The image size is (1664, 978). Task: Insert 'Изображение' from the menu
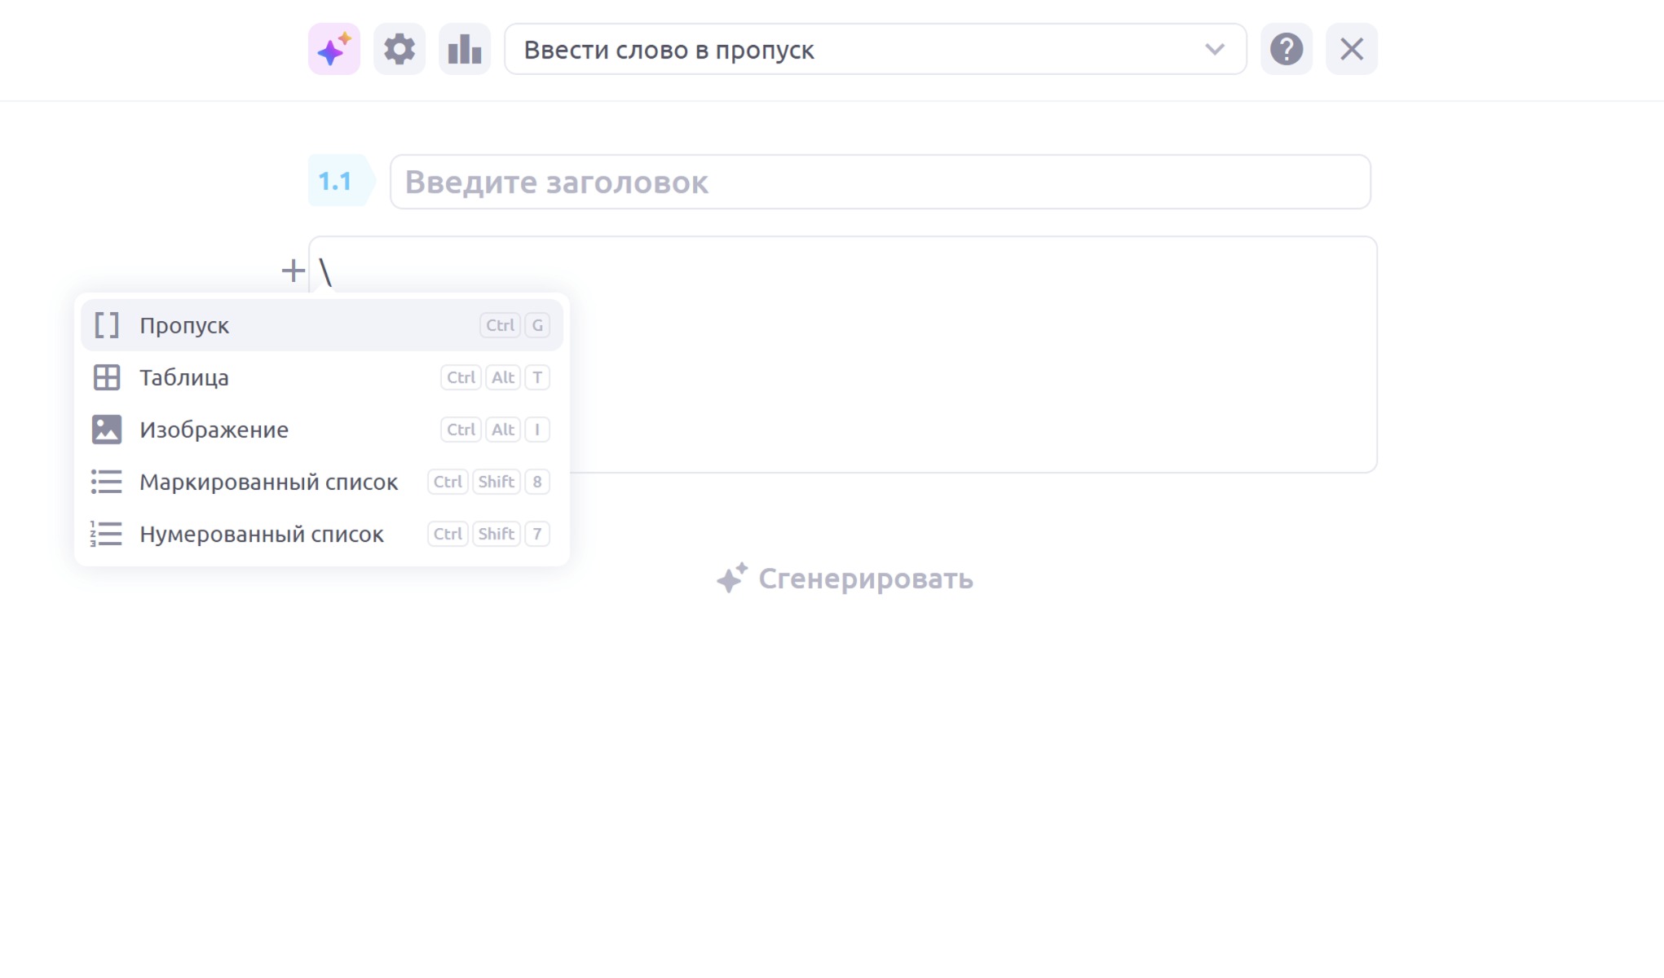tap(322, 430)
